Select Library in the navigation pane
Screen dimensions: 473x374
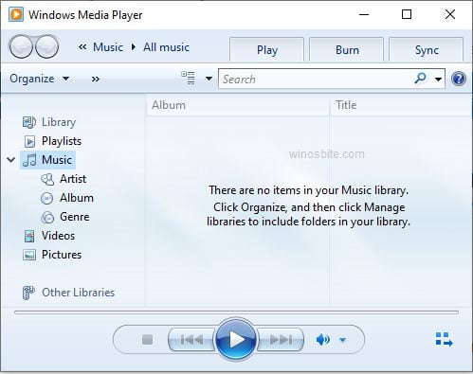click(x=59, y=122)
